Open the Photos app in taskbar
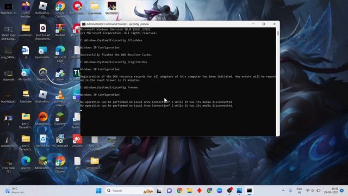Image resolution: width=348 pixels, height=196 pixels. pyautogui.click(x=239, y=191)
